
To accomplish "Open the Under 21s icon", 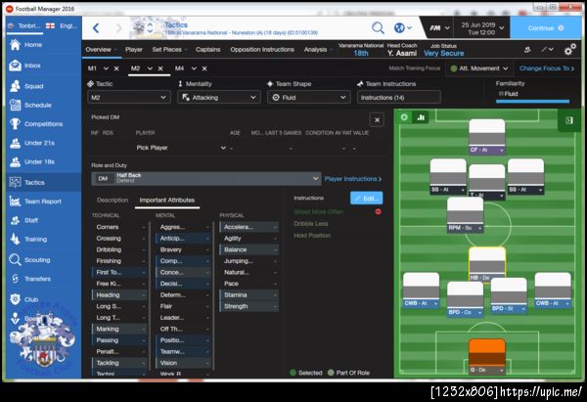I will 15,143.
